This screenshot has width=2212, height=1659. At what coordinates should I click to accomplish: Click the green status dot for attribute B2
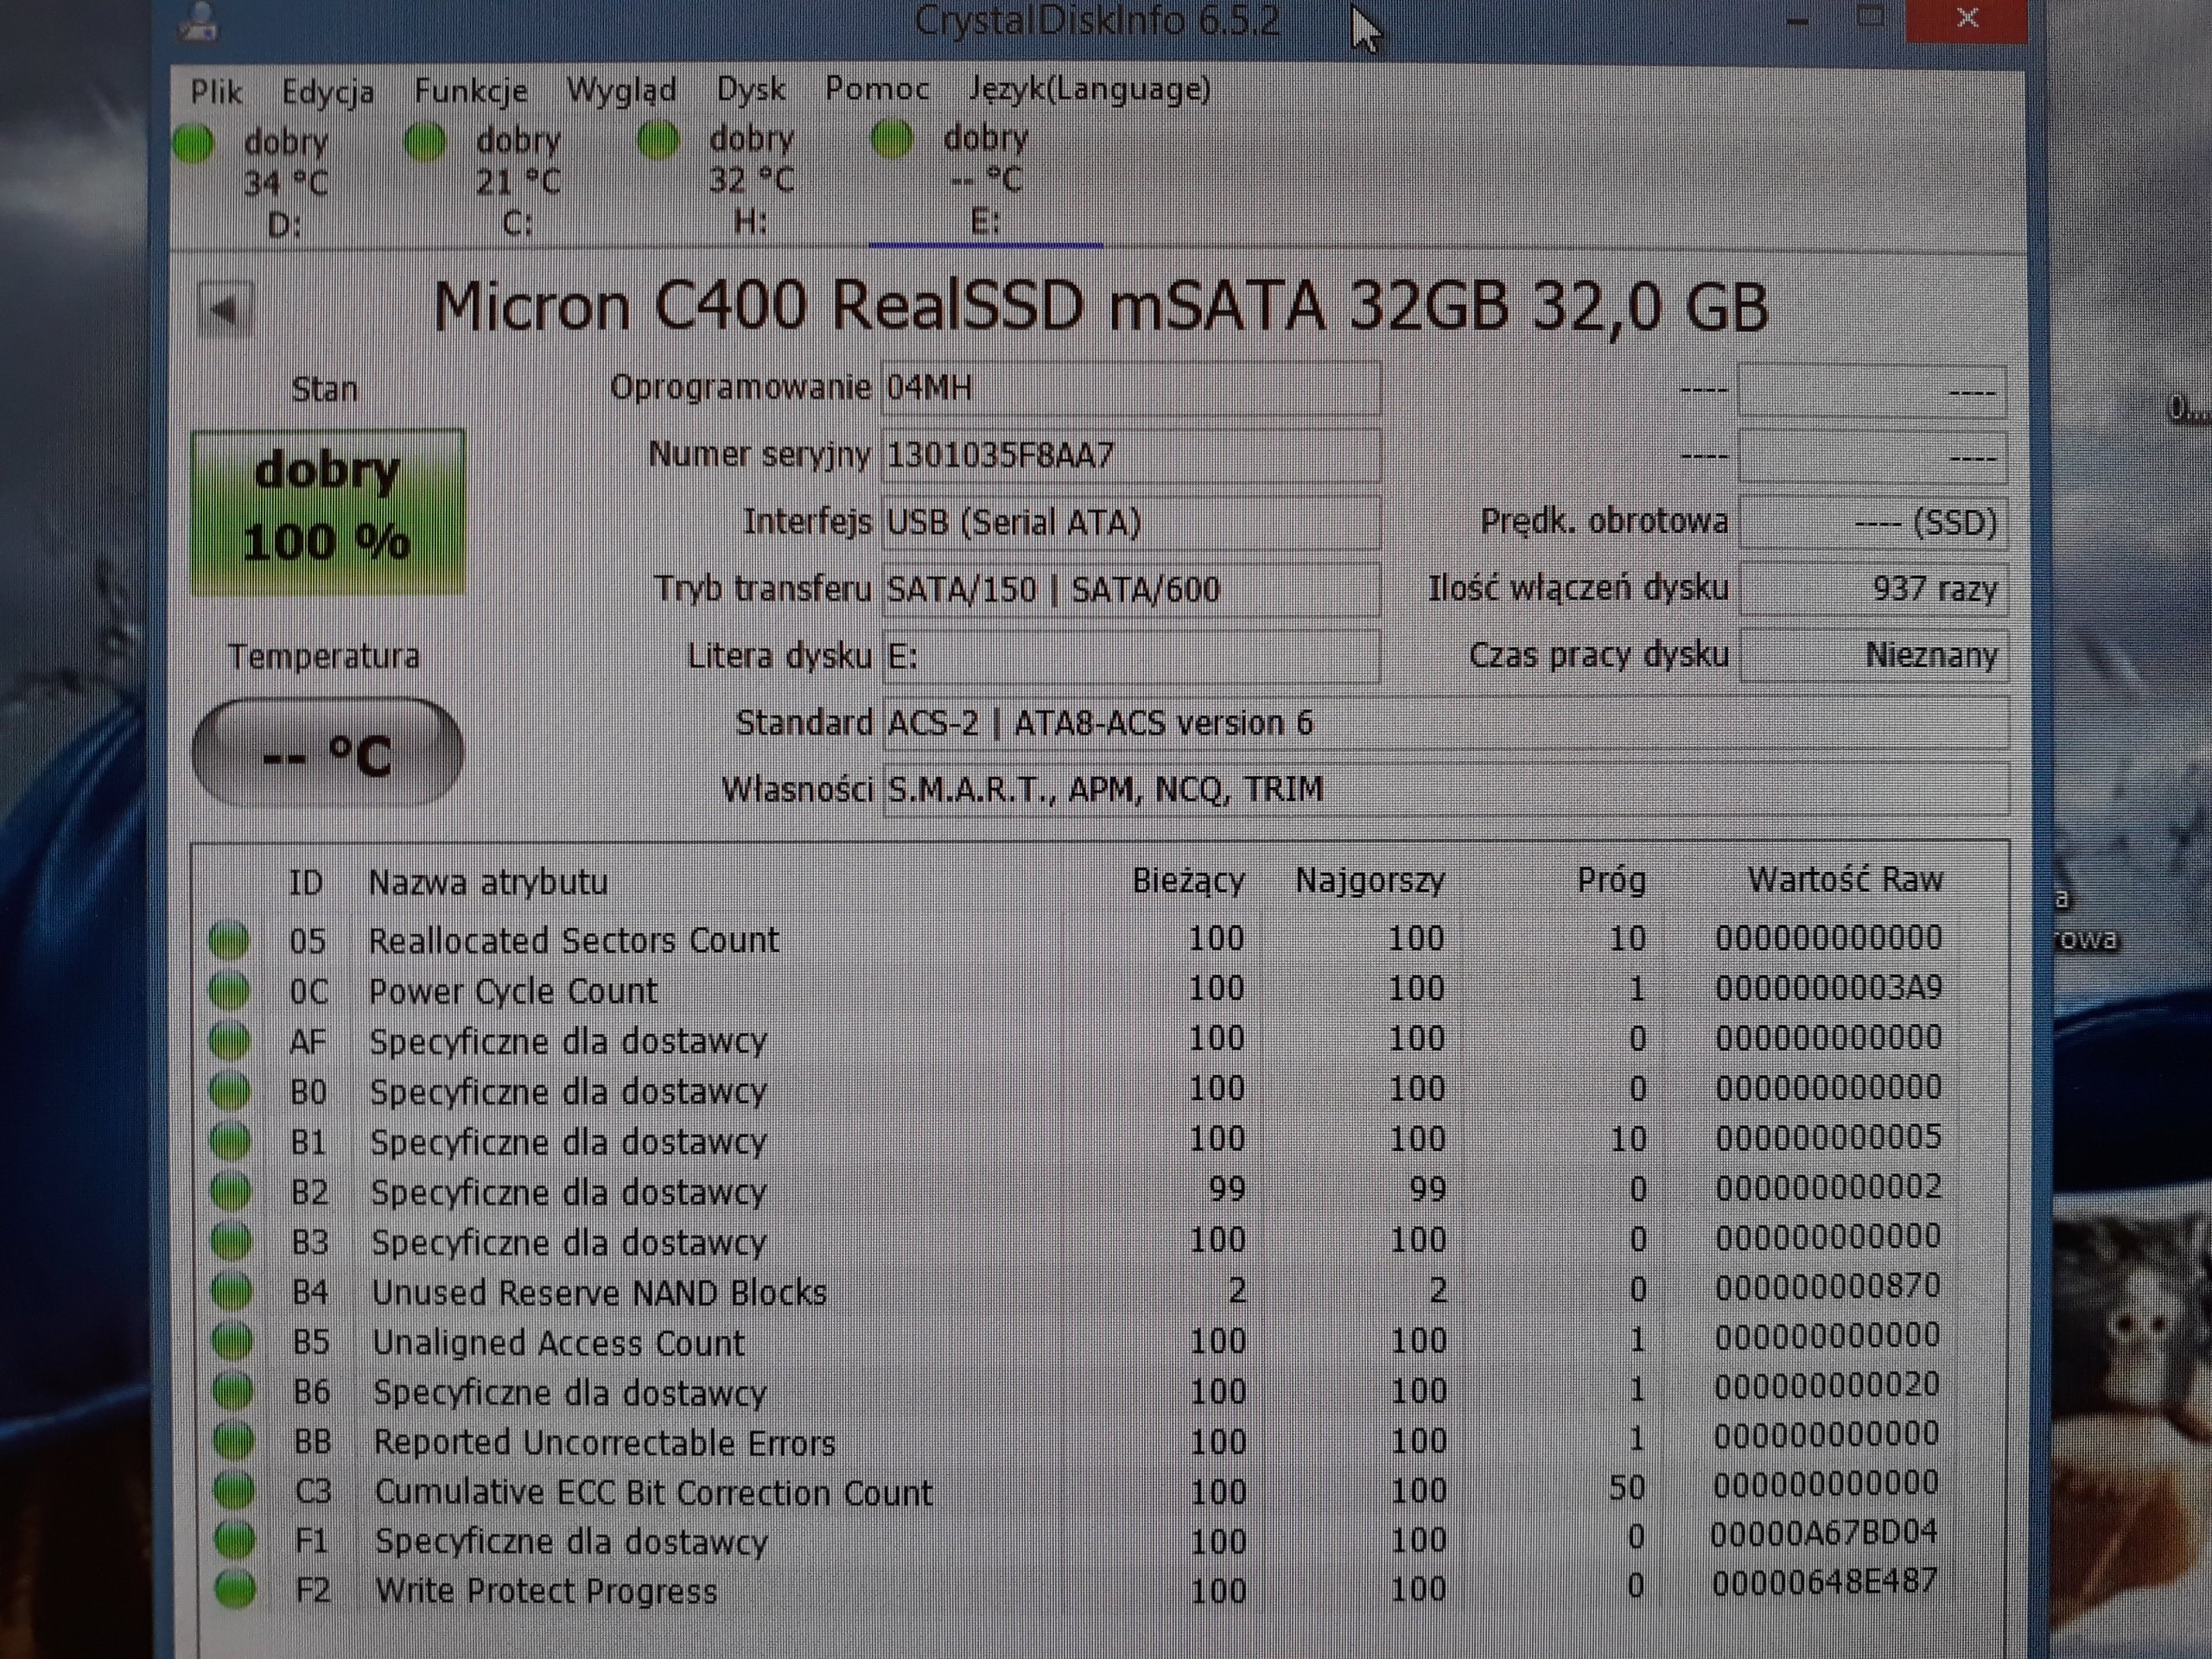(231, 1191)
